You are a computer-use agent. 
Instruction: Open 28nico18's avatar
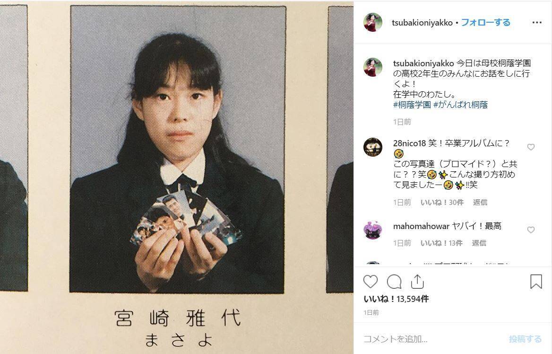pos(373,147)
